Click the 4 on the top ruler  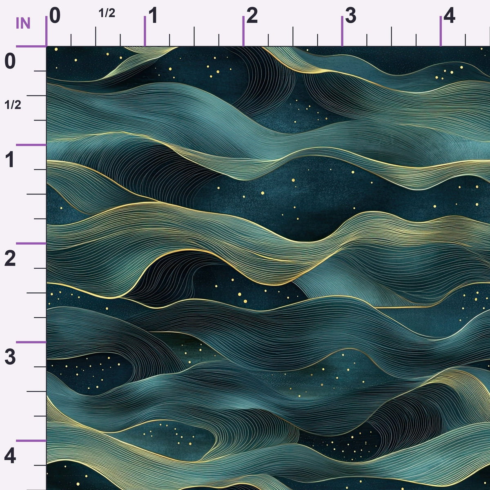pos(449,16)
